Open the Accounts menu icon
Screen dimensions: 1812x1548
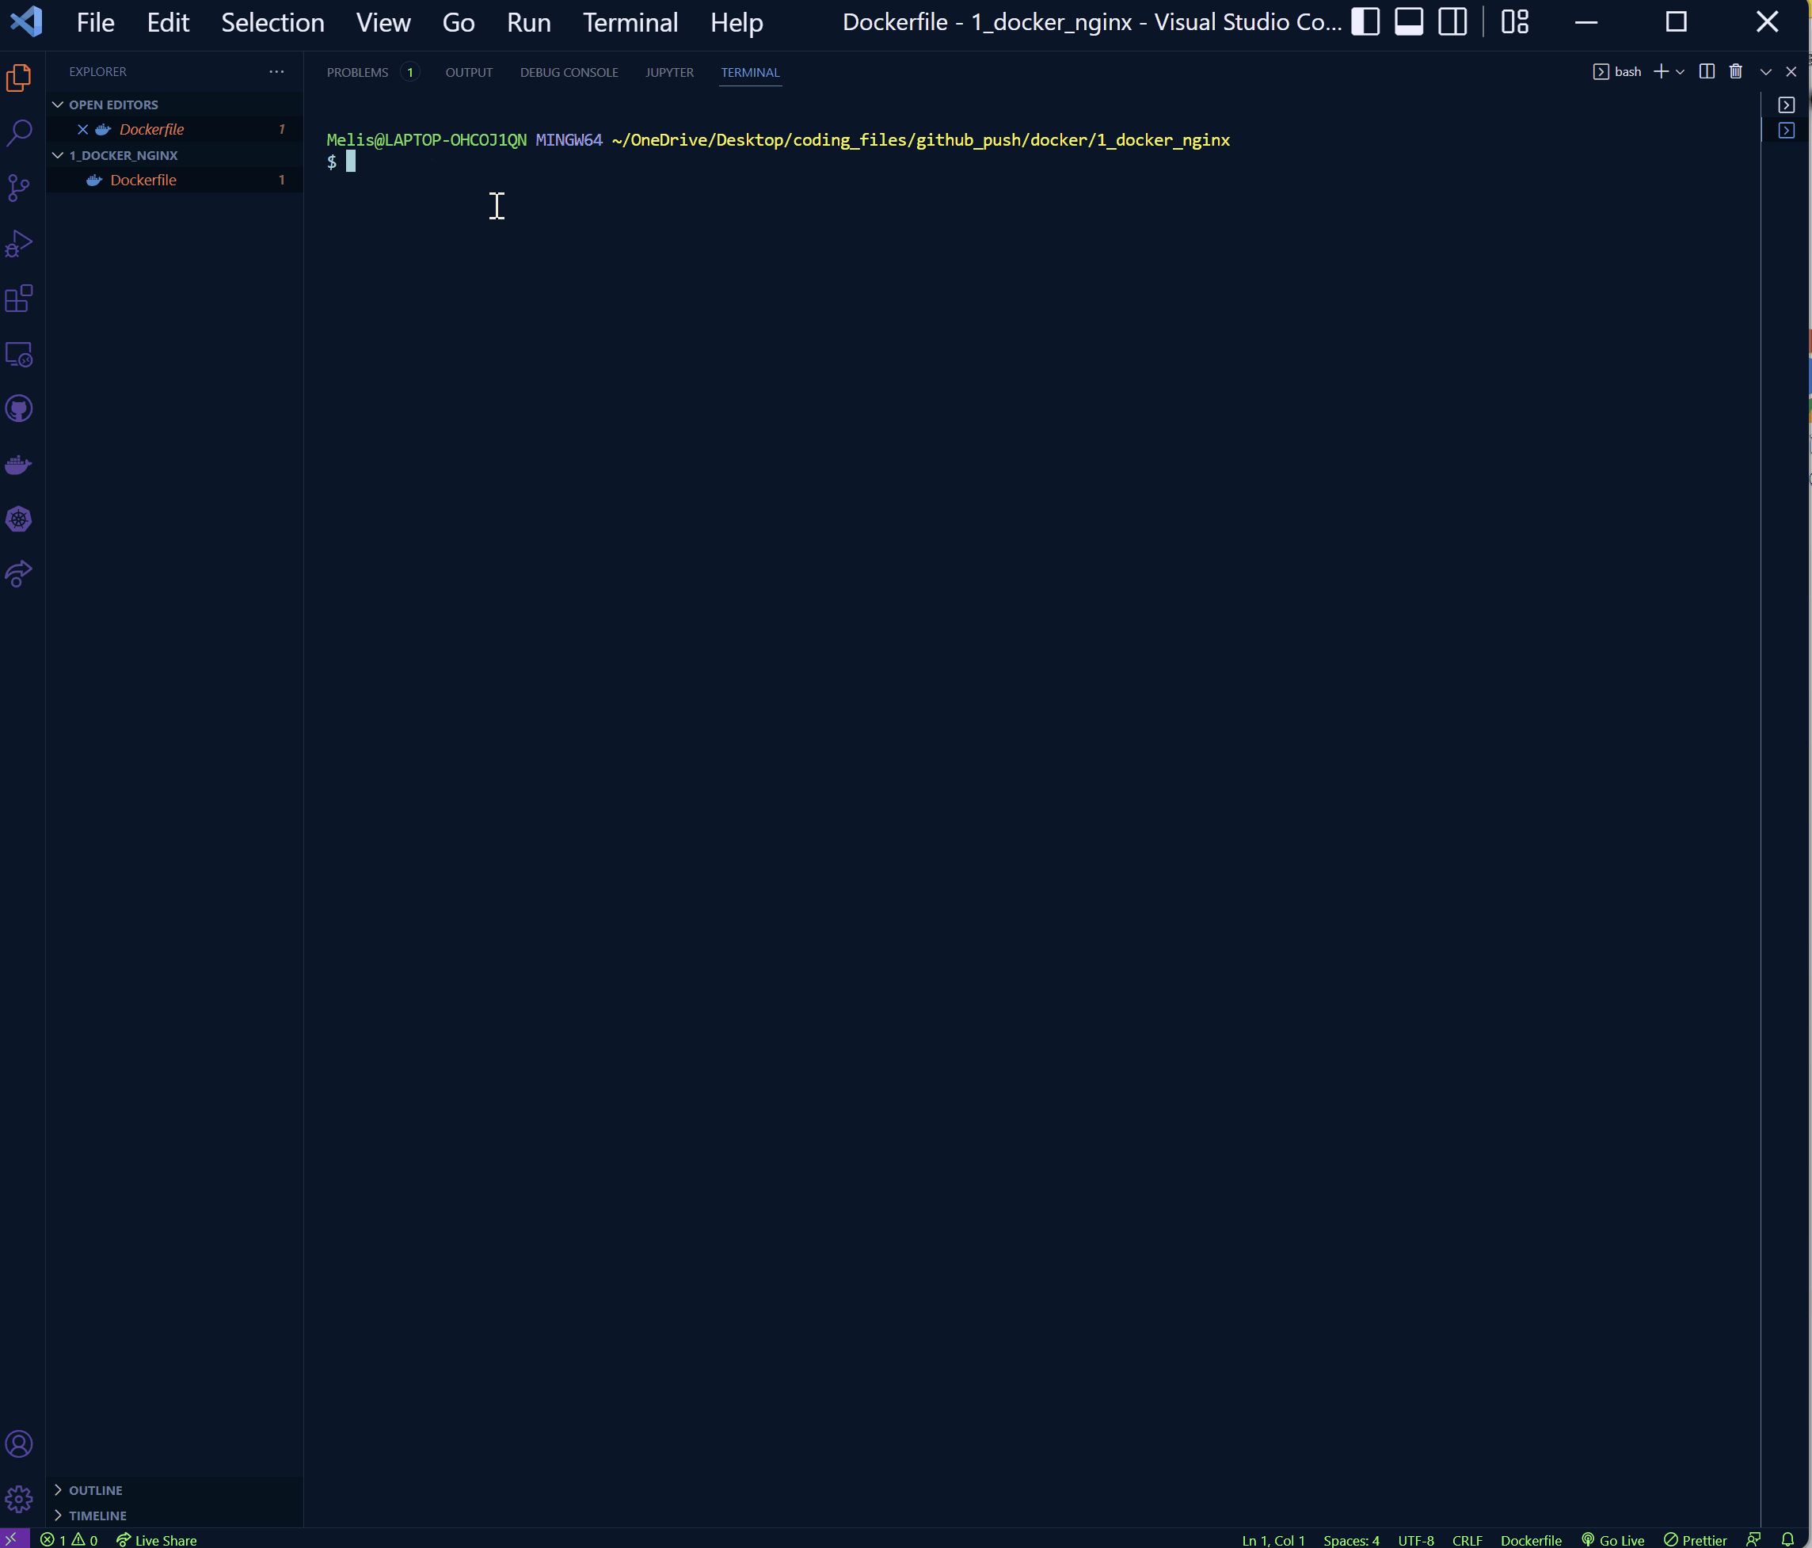pyautogui.click(x=19, y=1443)
